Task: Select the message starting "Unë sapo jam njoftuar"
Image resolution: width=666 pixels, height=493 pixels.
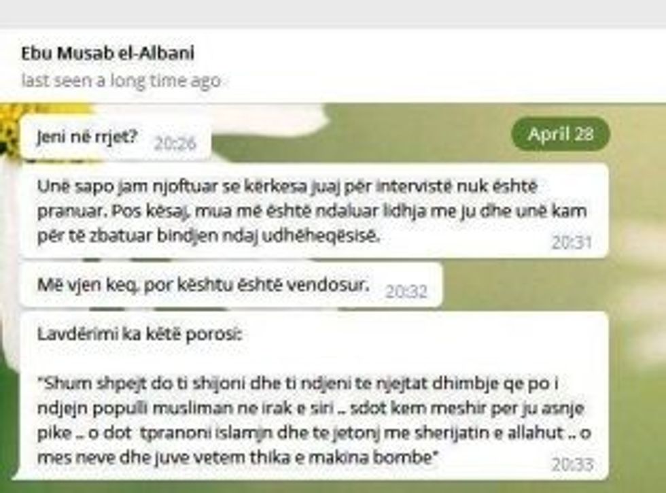Action: [314, 211]
